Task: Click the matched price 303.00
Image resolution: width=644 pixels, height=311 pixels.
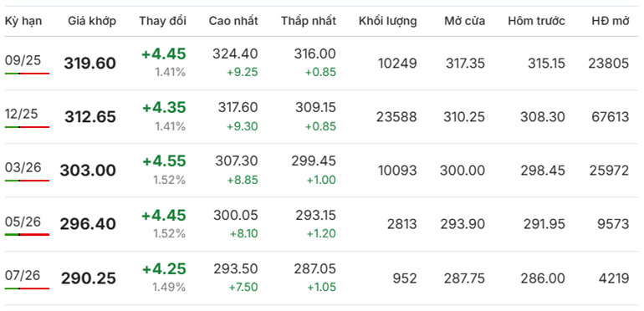Action: pos(88,171)
